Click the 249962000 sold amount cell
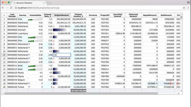 166,19
